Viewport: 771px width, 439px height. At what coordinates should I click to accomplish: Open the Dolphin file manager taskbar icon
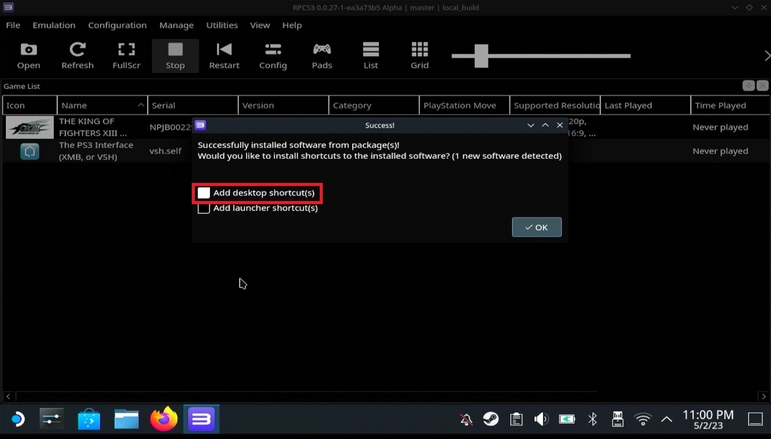click(127, 420)
